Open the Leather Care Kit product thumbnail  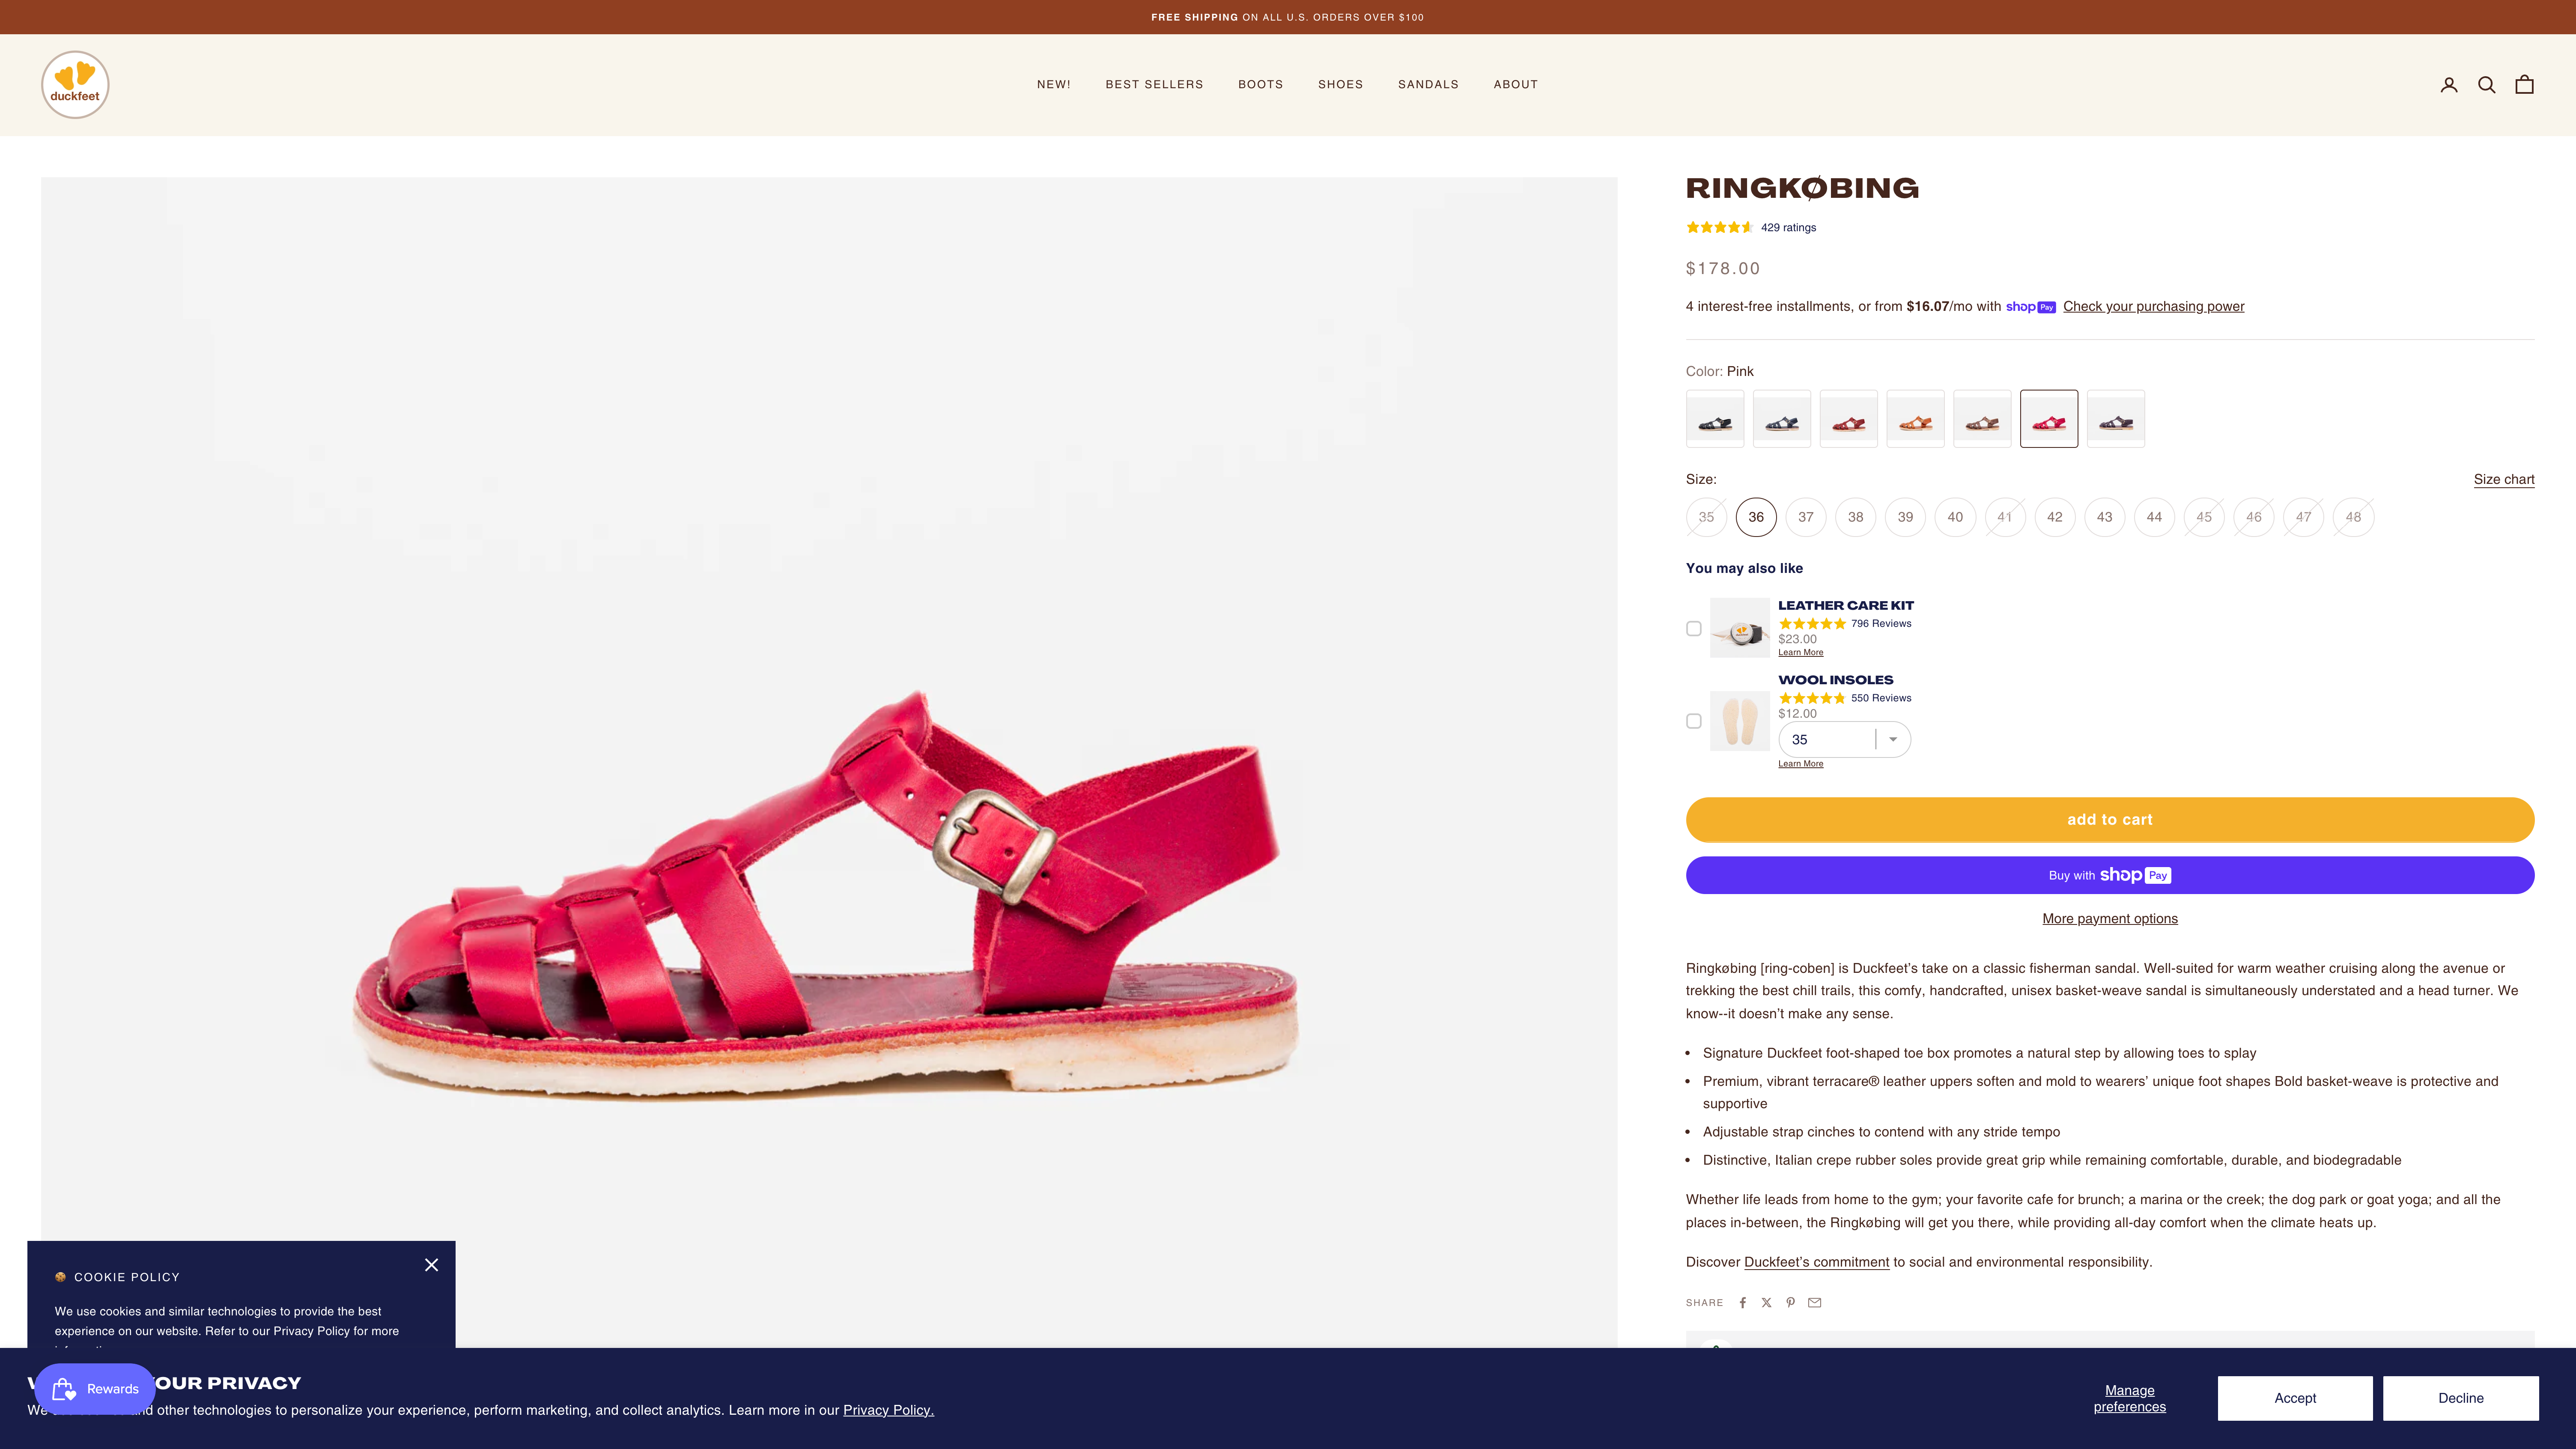(x=1740, y=628)
